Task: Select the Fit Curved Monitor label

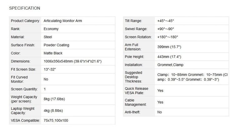Action: pos(19,79)
